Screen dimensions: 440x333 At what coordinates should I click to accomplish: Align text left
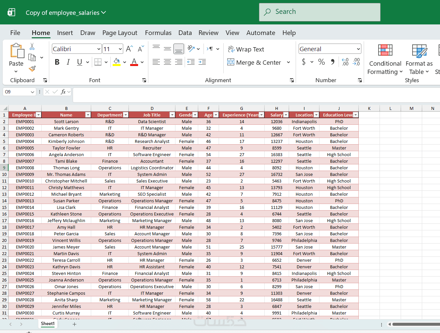pyautogui.click(x=156, y=62)
